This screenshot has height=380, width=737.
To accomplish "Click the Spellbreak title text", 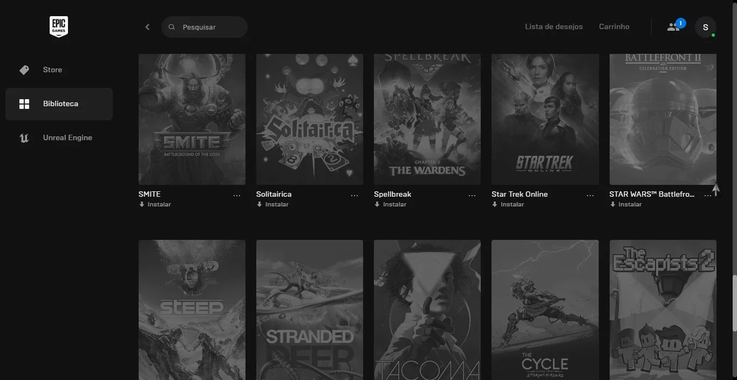I will [392, 194].
